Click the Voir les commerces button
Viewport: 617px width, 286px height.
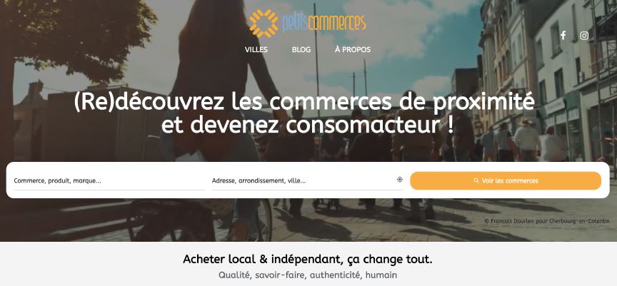point(506,180)
